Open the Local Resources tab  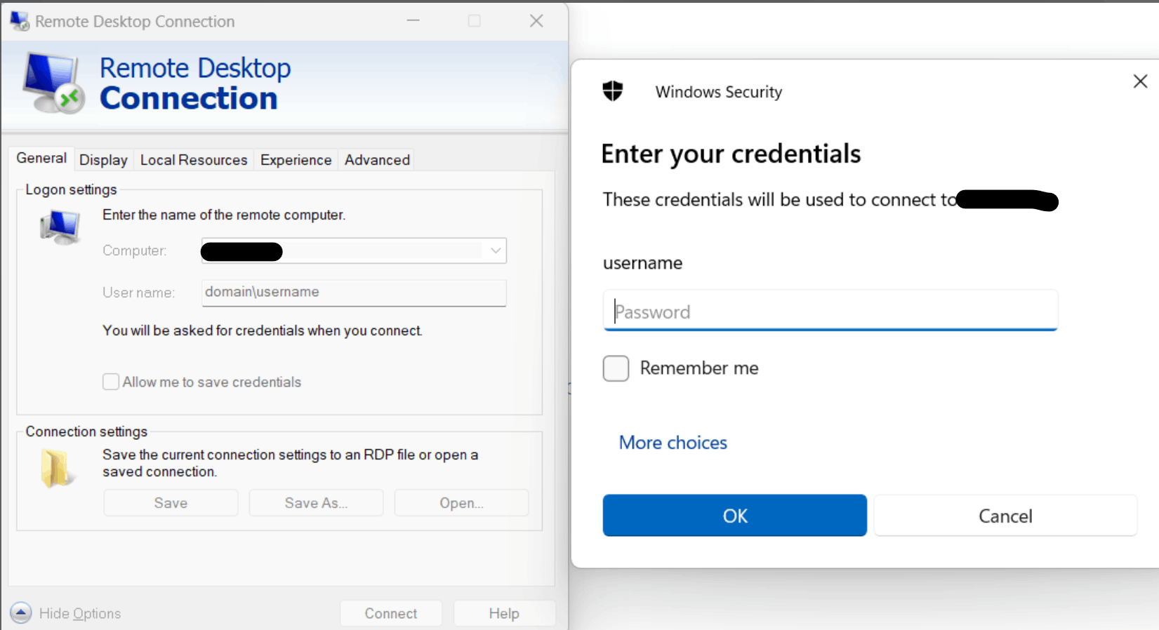pos(194,160)
